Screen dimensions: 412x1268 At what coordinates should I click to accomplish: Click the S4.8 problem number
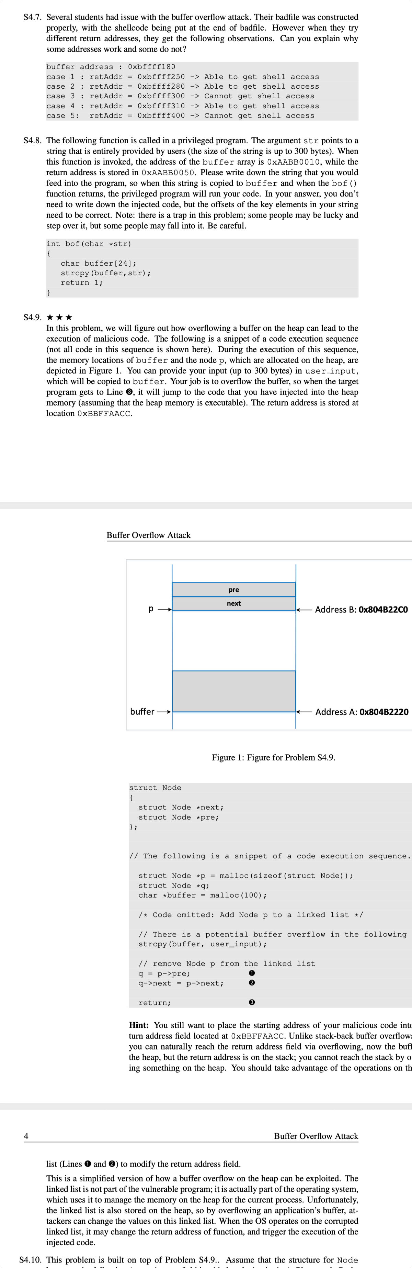[x=33, y=141]
